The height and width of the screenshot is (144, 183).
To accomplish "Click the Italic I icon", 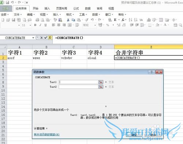I will [x=40, y=25].
